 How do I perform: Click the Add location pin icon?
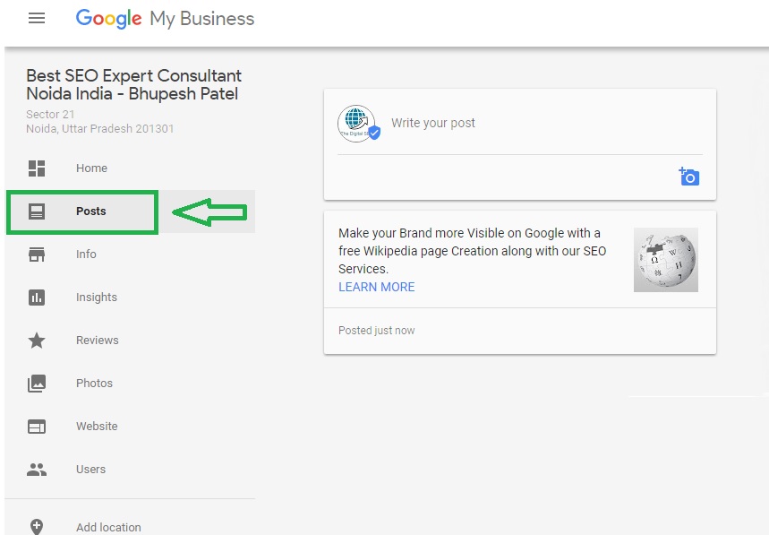(x=37, y=527)
